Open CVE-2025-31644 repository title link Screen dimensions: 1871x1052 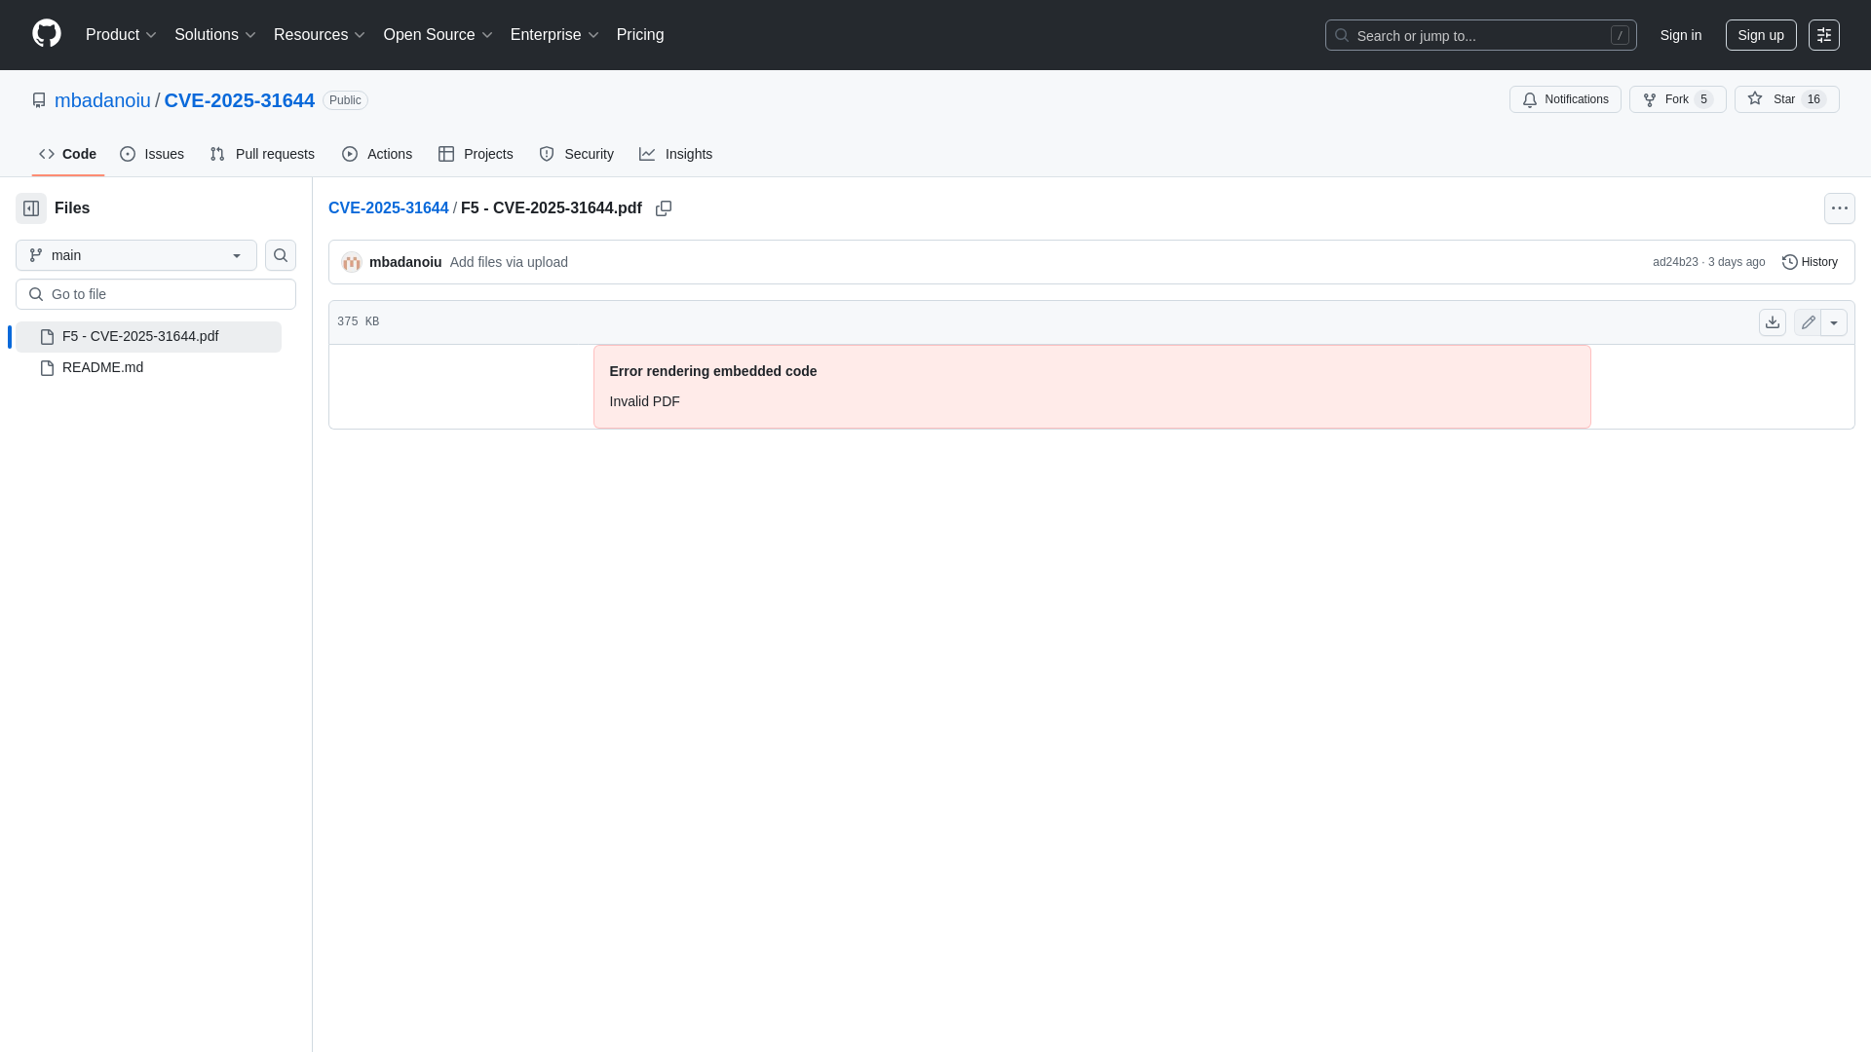239,100
